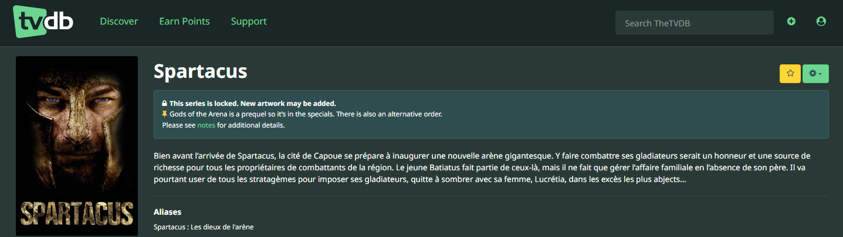Select alias Spartacus : Les dieux de l'arène
The height and width of the screenshot is (237, 843).
(204, 226)
